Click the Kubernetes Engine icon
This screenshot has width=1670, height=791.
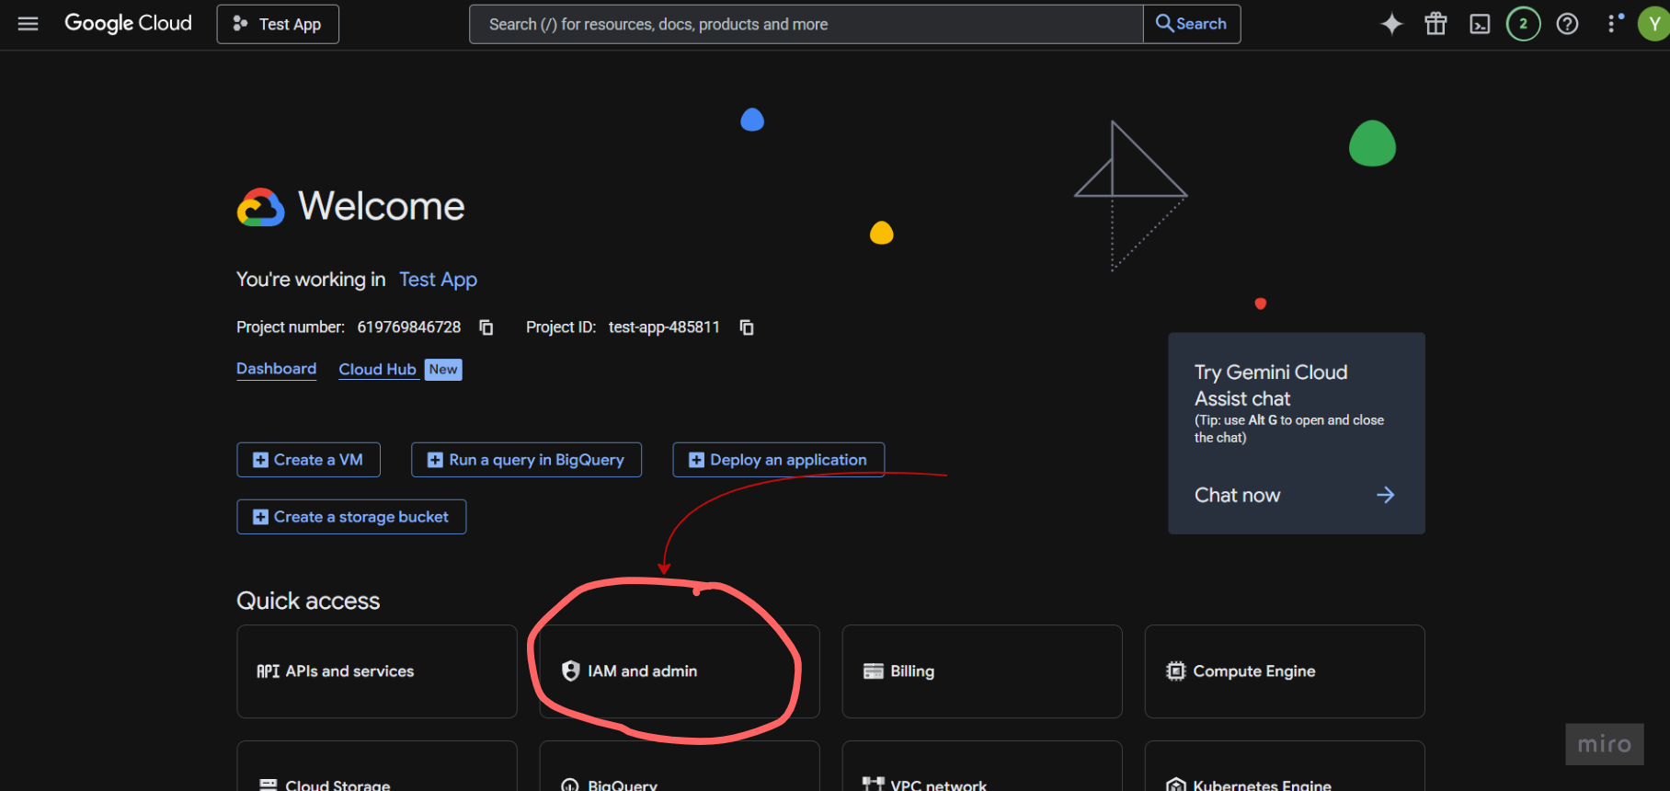coord(1175,785)
